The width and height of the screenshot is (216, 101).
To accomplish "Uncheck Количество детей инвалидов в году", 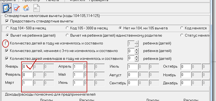I will point(7,58).
